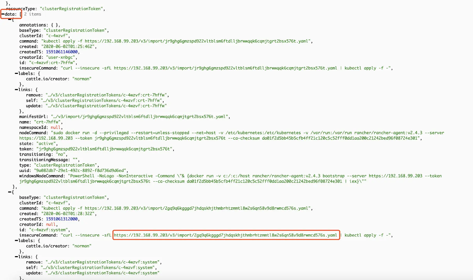Click the creatorId null value
The width and height of the screenshot is (473, 280).
click(51, 225)
